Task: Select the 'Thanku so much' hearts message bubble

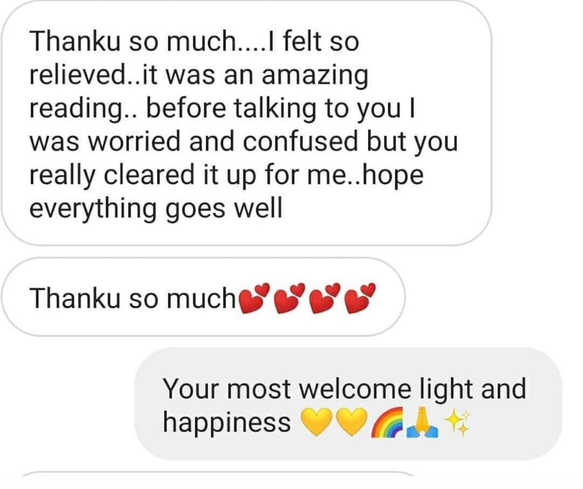Action: click(x=203, y=297)
